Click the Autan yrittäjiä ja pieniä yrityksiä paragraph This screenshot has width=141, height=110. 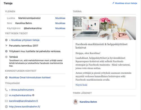[103, 76]
